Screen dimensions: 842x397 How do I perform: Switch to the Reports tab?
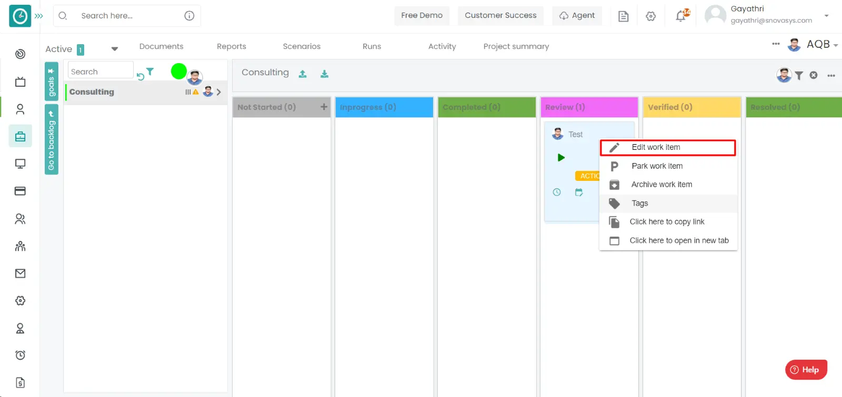[232, 46]
